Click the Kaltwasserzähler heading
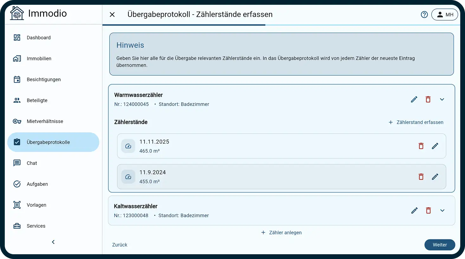465x259 pixels. (x=136, y=206)
